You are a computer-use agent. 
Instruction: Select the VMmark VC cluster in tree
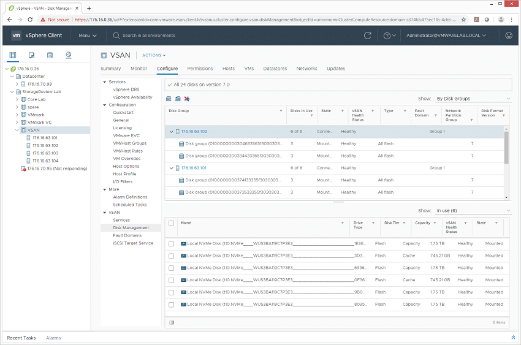tap(39, 122)
